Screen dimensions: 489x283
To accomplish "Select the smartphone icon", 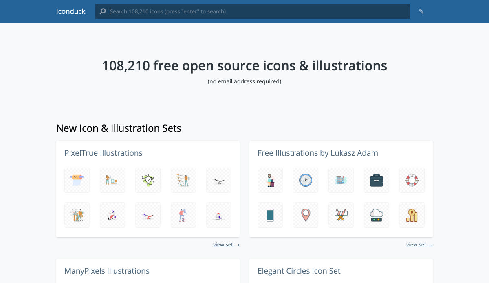I will (x=270, y=215).
